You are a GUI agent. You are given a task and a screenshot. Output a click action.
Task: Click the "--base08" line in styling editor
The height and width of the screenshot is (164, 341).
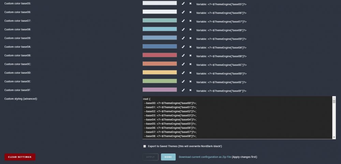pos(170,136)
